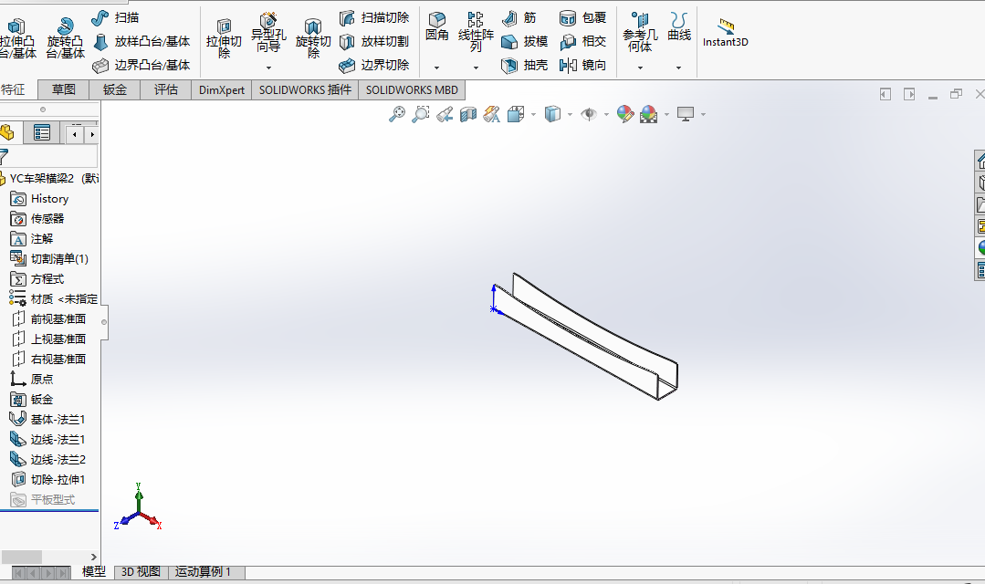Open the 参考几何体 reference geometry tool
Image resolution: width=985 pixels, height=584 pixels.
click(x=640, y=32)
